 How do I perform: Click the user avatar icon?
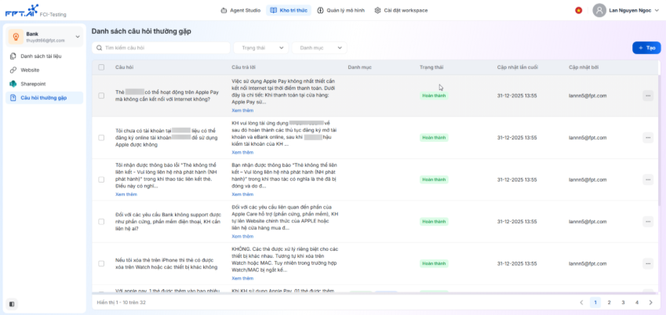(x=599, y=10)
